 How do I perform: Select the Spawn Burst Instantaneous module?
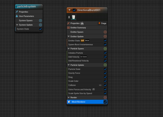[87, 45]
